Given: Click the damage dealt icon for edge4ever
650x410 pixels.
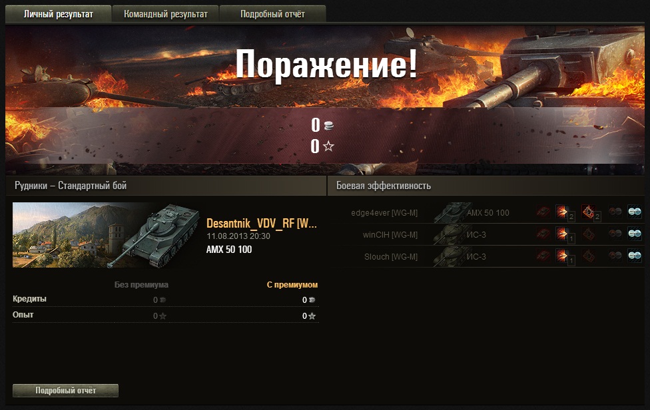Looking at the screenshot, I should click(563, 212).
